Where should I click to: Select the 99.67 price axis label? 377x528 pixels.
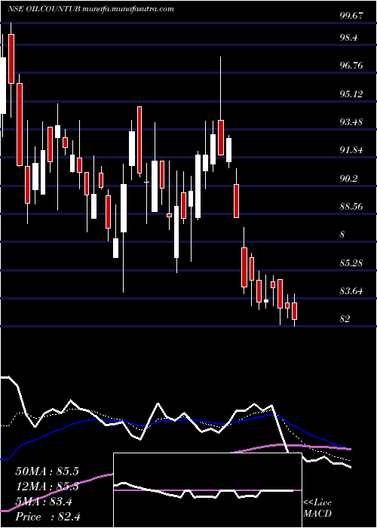(x=352, y=16)
